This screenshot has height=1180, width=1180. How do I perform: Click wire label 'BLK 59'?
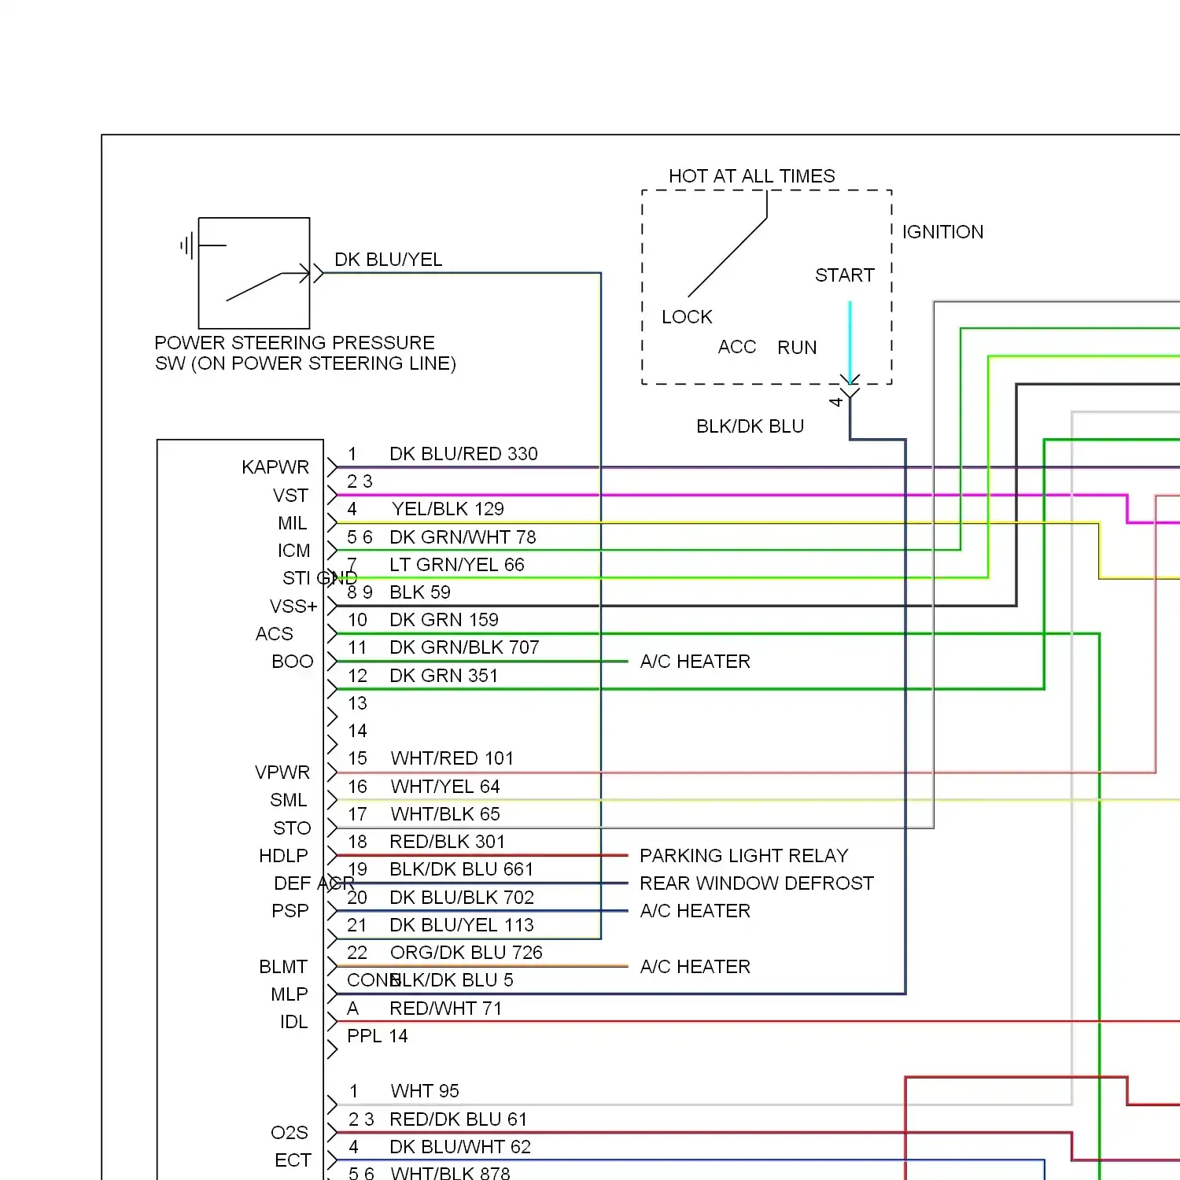point(420,592)
